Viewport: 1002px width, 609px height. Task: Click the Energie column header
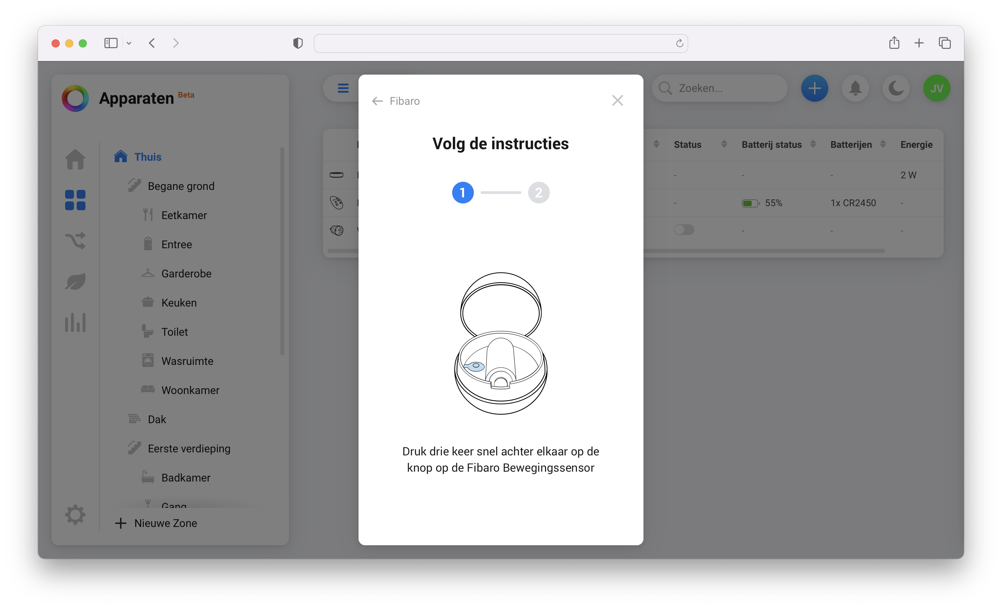tap(916, 144)
